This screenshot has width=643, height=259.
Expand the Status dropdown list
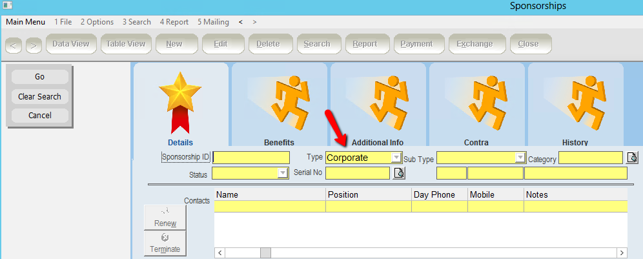(282, 173)
